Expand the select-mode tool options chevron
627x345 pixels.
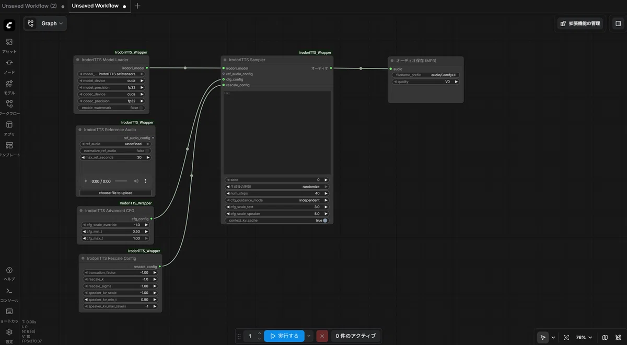tap(553, 338)
